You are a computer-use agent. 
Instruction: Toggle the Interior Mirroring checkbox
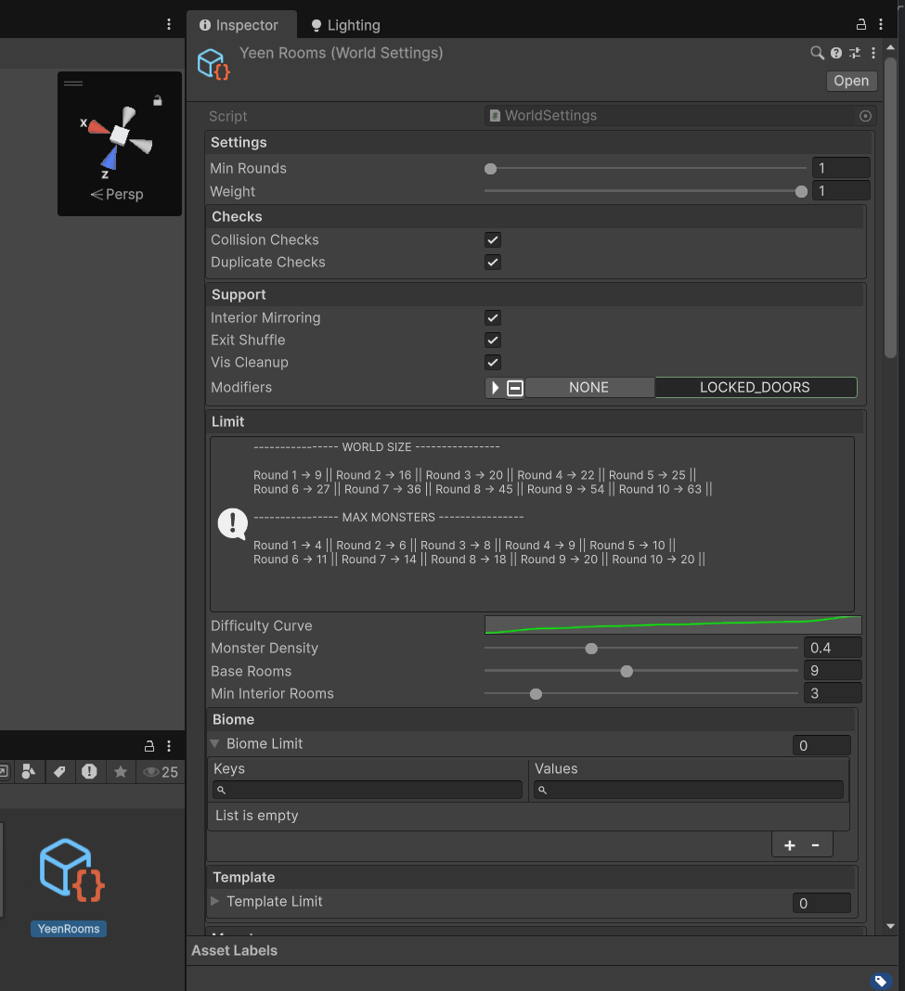[x=493, y=317]
